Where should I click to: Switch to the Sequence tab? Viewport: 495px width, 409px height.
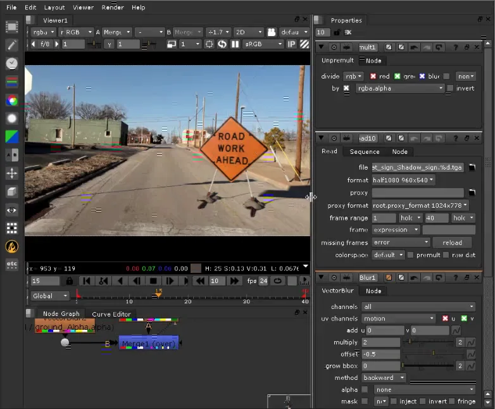click(x=365, y=151)
